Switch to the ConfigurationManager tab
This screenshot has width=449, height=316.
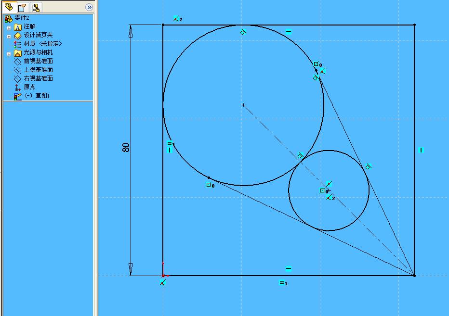coord(36,7)
